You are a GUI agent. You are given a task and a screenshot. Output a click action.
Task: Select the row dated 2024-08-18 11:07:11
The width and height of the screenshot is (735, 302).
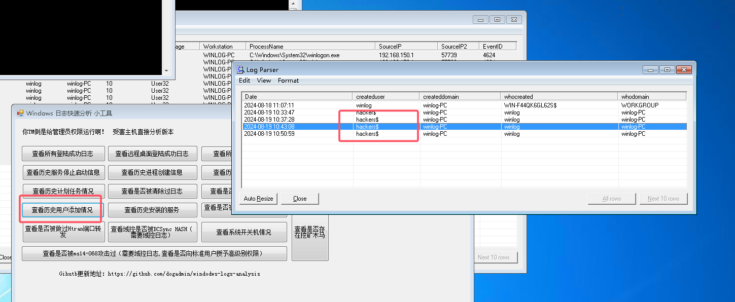(x=464, y=105)
